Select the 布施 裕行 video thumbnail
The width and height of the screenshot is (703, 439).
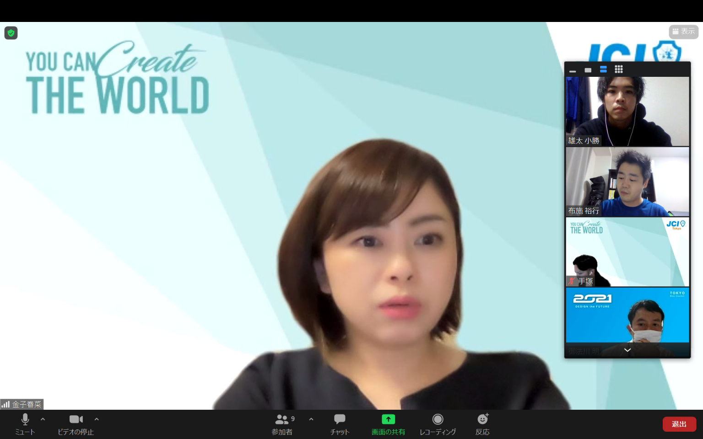click(x=627, y=182)
